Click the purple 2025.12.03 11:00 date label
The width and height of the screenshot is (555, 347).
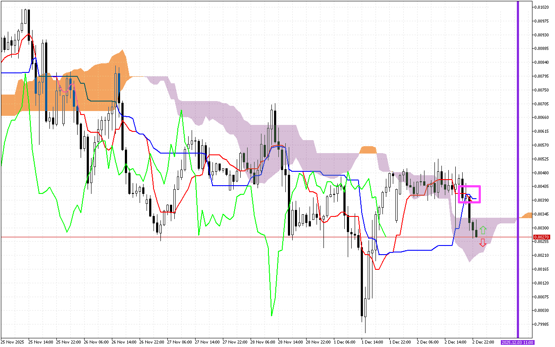[518, 342]
